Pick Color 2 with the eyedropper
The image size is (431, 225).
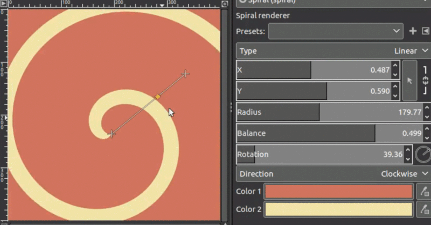point(424,209)
